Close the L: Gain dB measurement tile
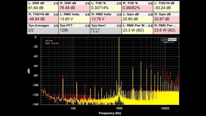 [x=152, y=15]
